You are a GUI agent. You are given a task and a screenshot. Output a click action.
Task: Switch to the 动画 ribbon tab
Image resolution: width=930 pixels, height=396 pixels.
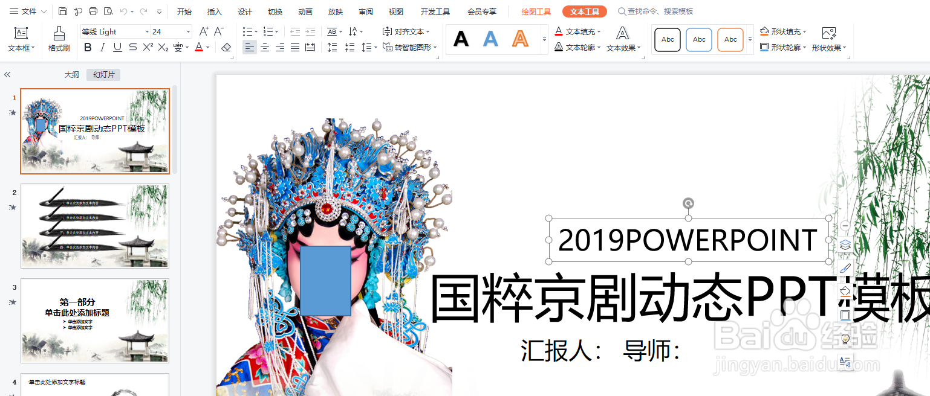[x=305, y=11]
